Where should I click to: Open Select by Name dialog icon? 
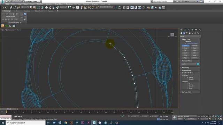tap(34, 7)
